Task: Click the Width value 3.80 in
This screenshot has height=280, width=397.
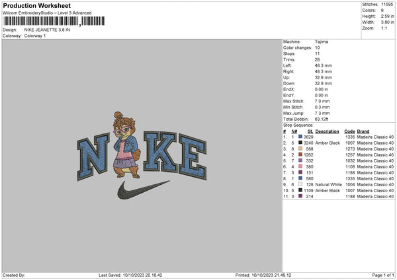Action: (x=387, y=22)
